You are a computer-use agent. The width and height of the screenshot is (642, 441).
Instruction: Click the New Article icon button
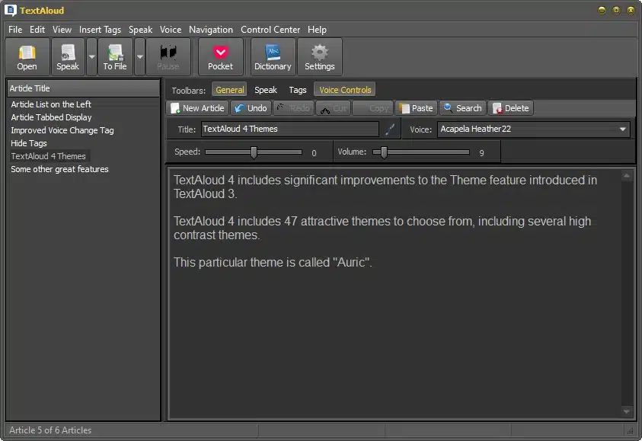[x=198, y=108]
